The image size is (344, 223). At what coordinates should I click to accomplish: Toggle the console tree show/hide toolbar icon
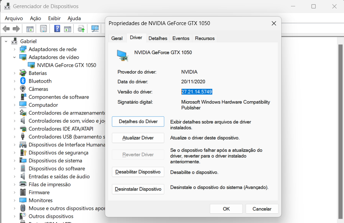pos(30,29)
